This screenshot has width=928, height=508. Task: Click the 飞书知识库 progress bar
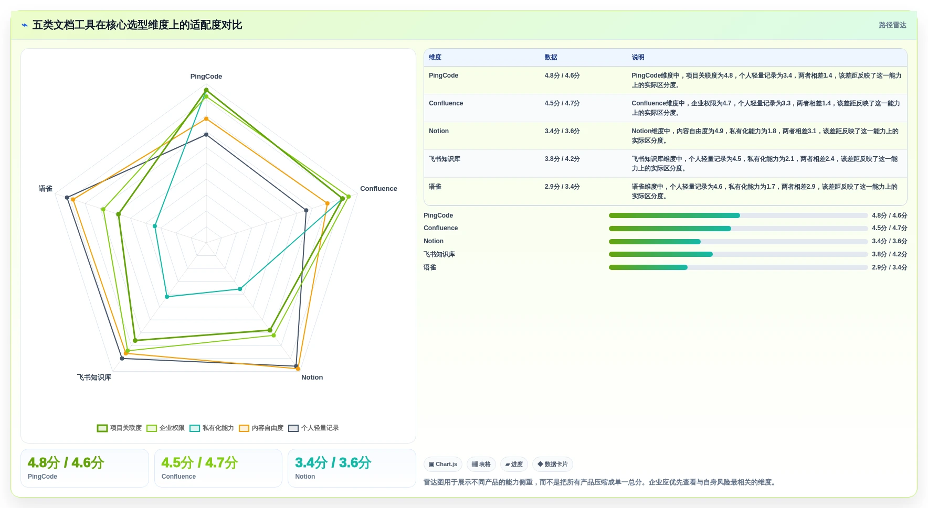738,254
